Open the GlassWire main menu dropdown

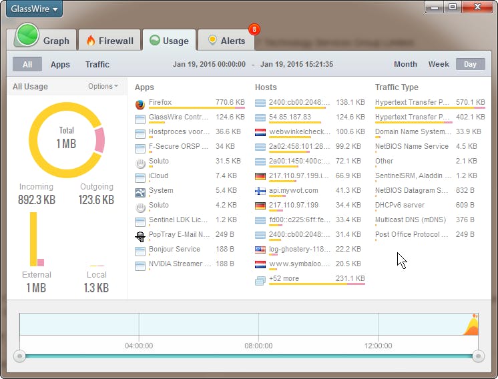(x=34, y=9)
